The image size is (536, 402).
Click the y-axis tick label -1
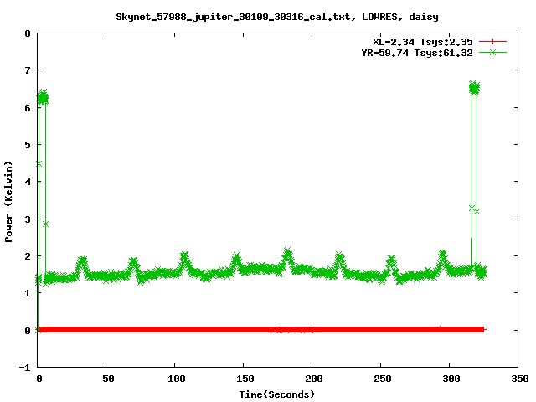[24, 368]
